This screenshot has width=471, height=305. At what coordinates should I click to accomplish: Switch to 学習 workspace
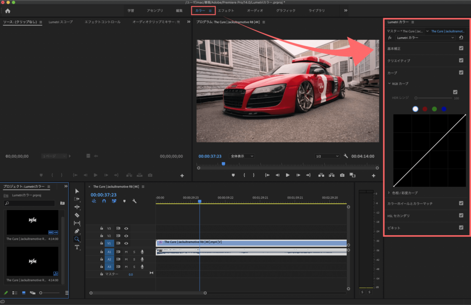tap(131, 11)
